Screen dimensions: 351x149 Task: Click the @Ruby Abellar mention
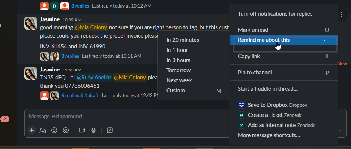click(x=94, y=77)
